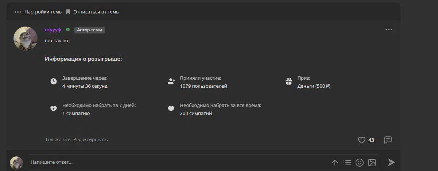Image resolution: width=438 pixels, height=171 pixels.
Task: Open the emoji smiley picker
Action: click(x=360, y=163)
